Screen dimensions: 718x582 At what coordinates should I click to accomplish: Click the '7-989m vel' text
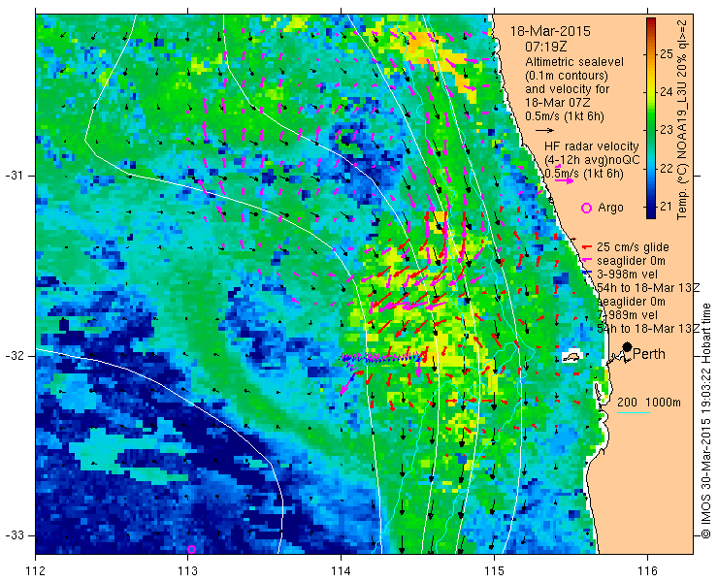point(627,315)
